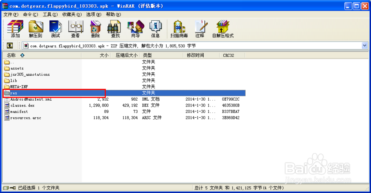Minimize the WinRAR window
Screen dimensions: 371x193
tap(348, 6)
